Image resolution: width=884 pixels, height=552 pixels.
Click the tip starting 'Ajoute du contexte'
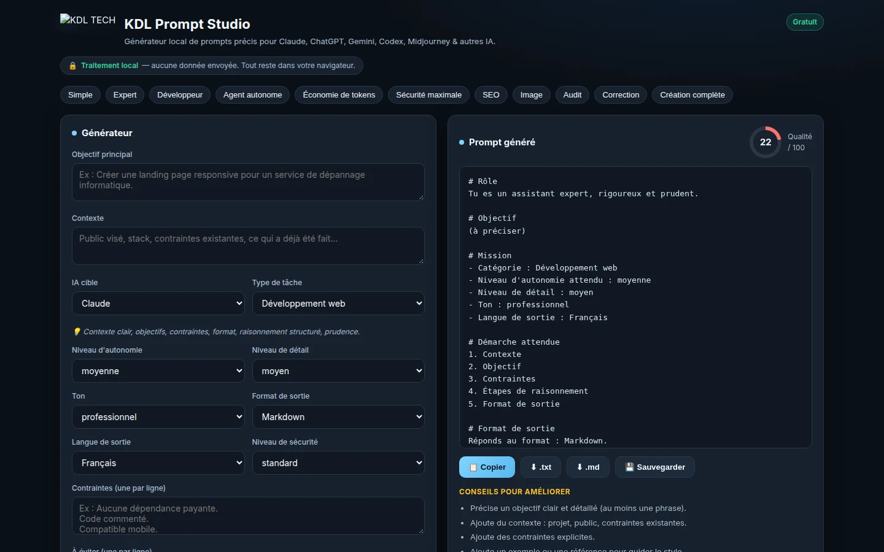coord(578,523)
